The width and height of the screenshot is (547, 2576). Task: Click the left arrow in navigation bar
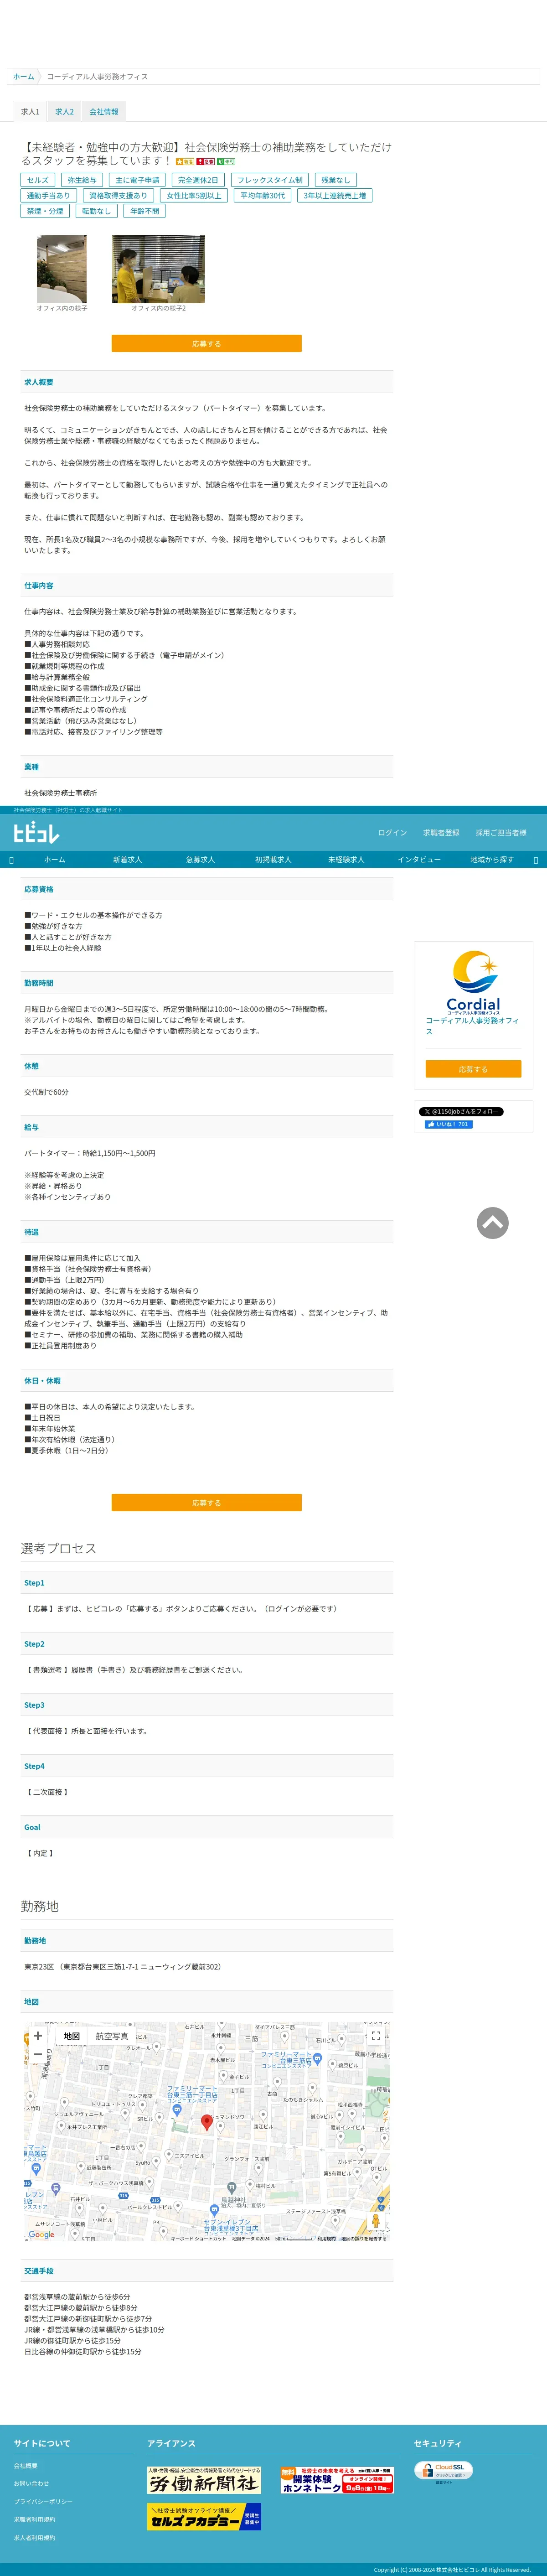11,860
